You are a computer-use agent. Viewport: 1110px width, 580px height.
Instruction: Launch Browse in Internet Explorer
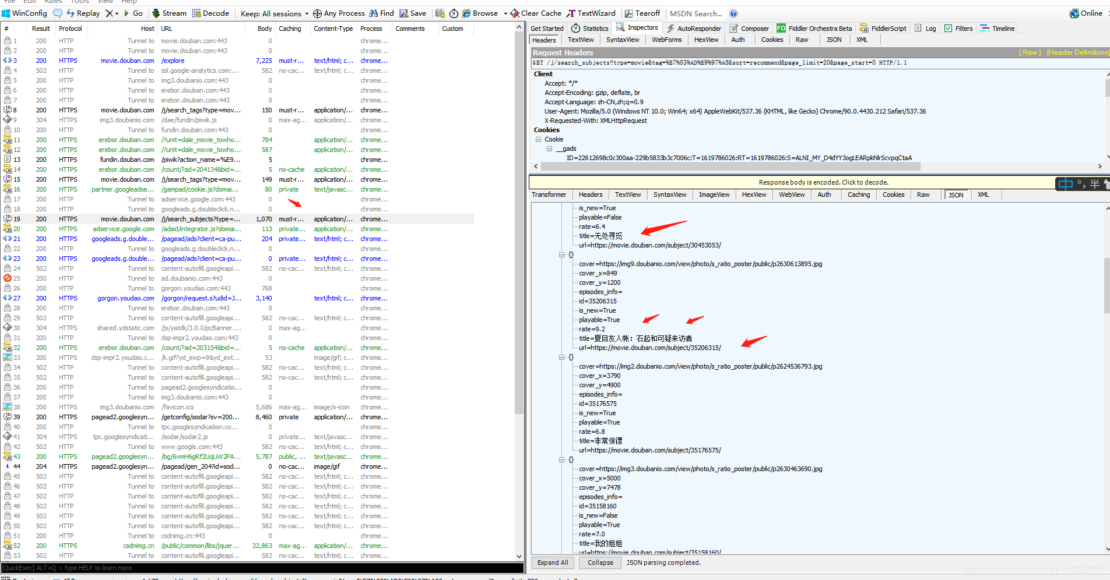tap(480, 13)
